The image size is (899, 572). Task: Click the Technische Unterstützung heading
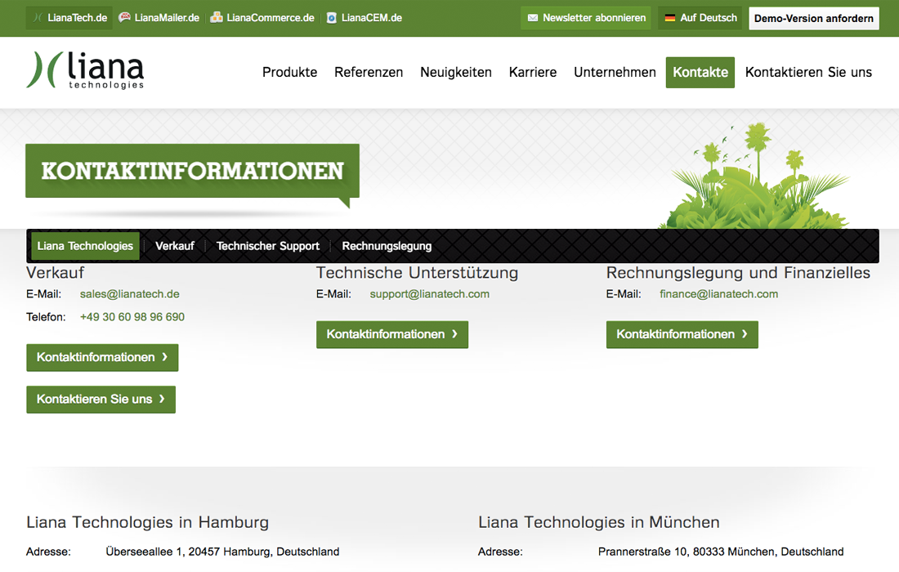tap(418, 273)
